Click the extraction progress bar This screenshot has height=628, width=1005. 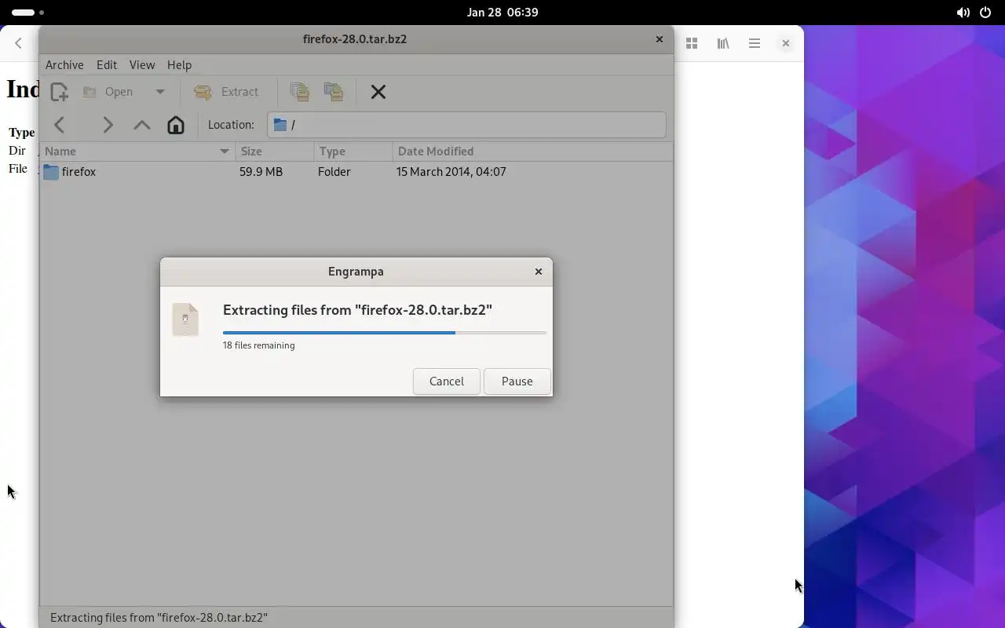(385, 333)
